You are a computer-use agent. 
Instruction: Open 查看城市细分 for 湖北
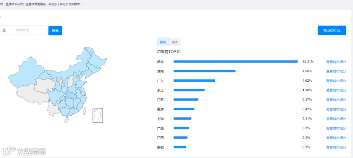(336, 62)
